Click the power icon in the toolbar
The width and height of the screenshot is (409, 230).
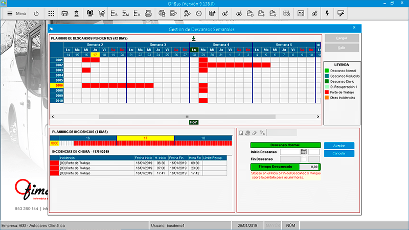click(x=36, y=13)
